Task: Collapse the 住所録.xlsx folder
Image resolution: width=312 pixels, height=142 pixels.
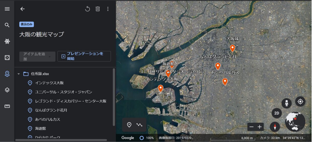Action: click(19, 74)
